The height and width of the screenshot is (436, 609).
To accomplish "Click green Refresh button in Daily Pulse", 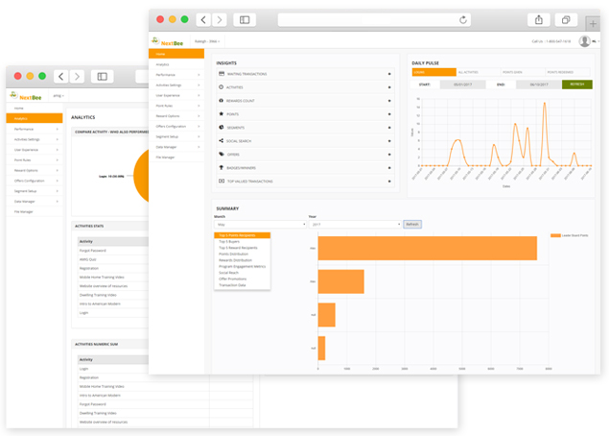I will (x=576, y=85).
